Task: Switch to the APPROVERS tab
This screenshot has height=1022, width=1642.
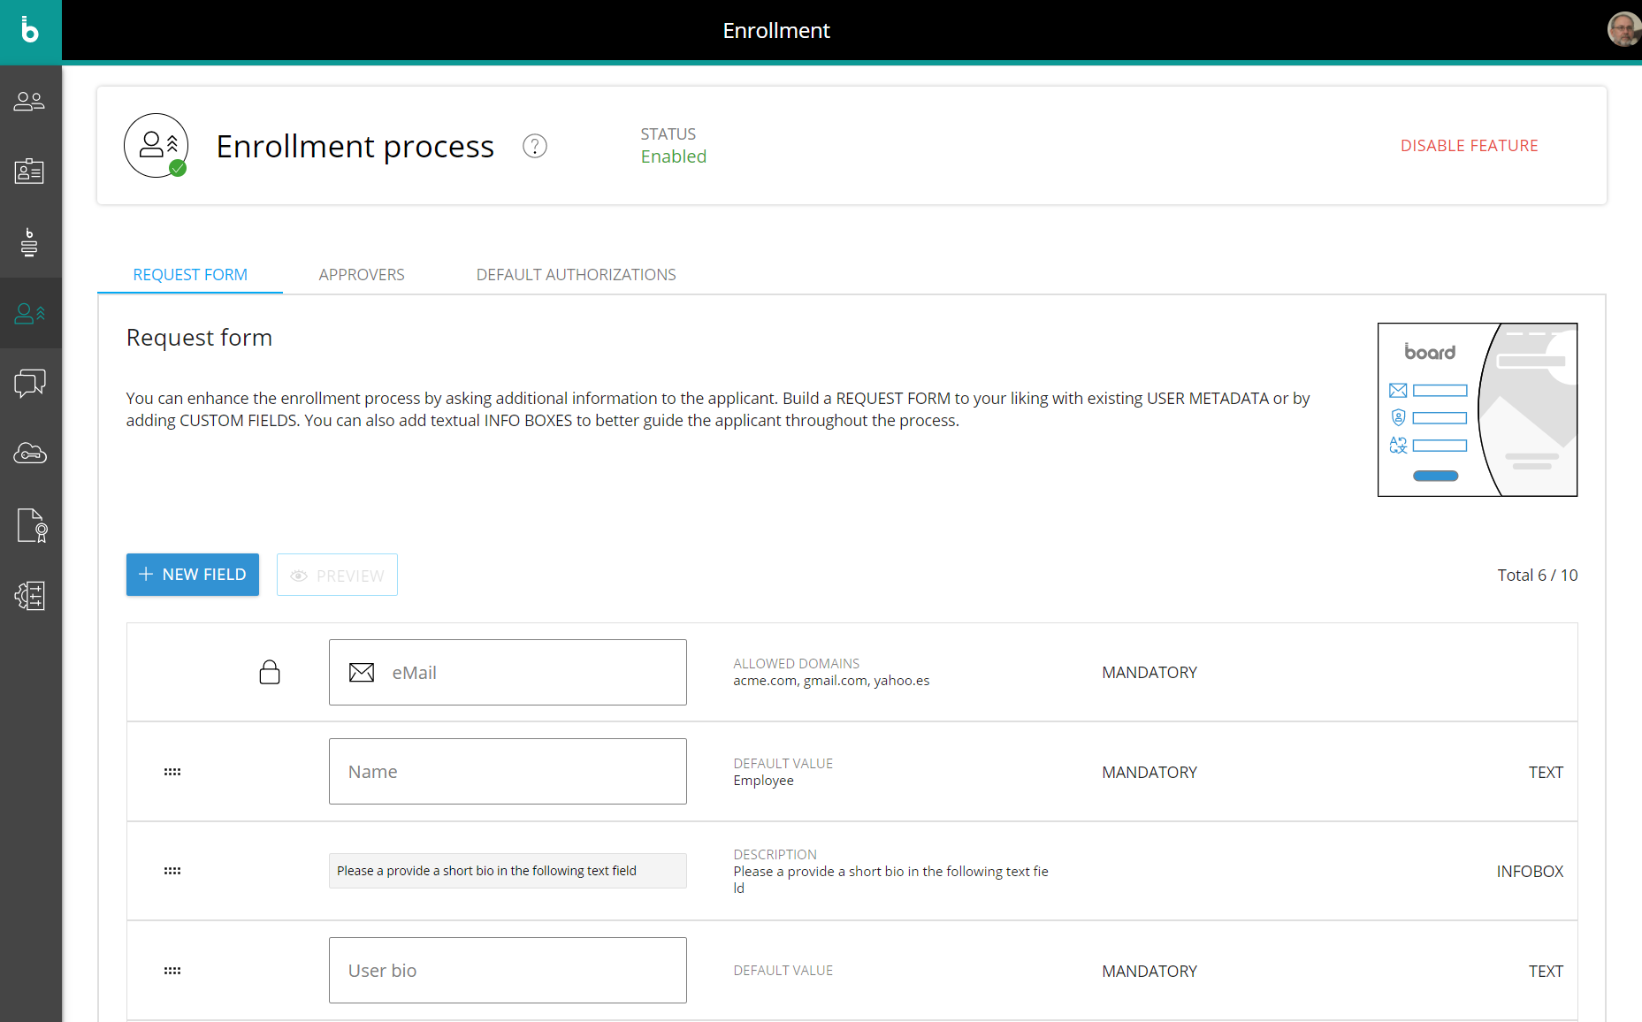Action: (362, 274)
